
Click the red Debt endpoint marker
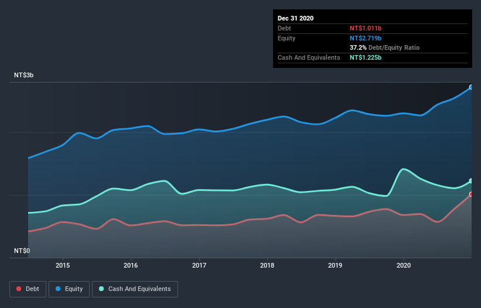pos(471,194)
